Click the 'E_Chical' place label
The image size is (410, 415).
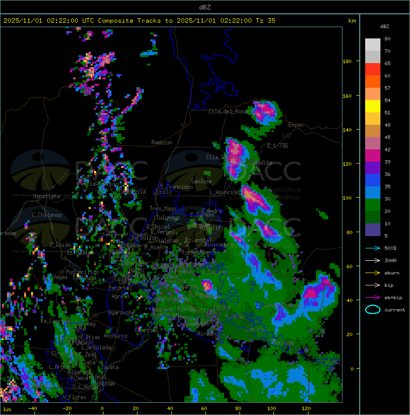[x=158, y=227]
